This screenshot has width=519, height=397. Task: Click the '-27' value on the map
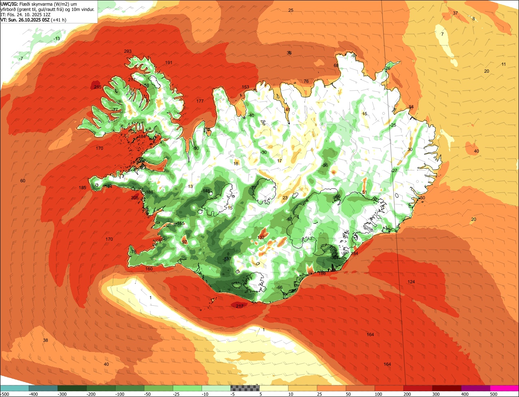coord(394,170)
